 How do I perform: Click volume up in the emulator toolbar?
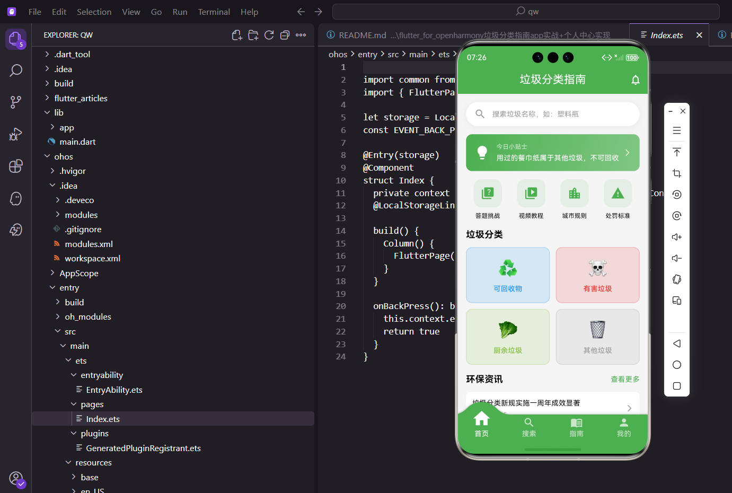[x=676, y=236]
